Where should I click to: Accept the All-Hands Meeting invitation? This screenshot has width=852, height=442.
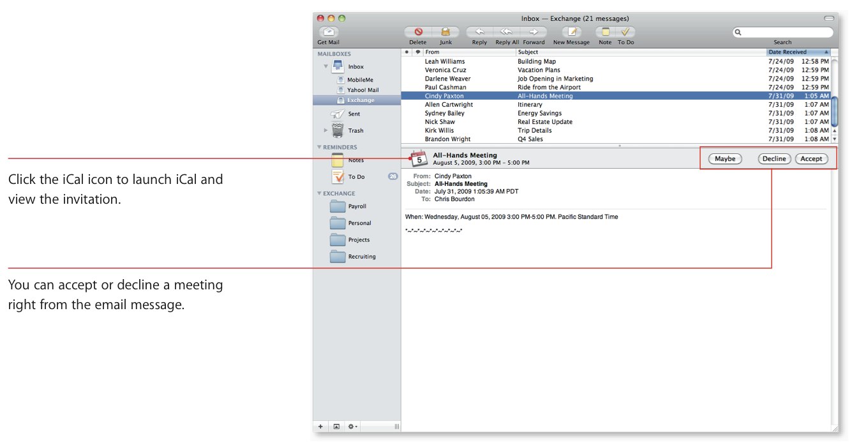pyautogui.click(x=811, y=159)
